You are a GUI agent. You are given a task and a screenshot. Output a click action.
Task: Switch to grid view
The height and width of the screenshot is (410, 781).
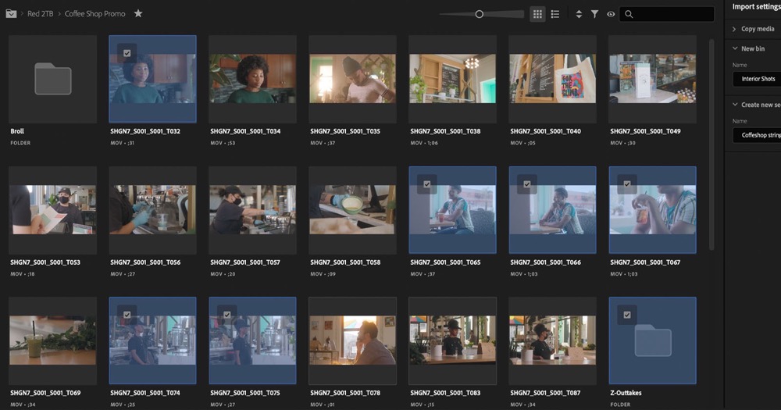(537, 14)
